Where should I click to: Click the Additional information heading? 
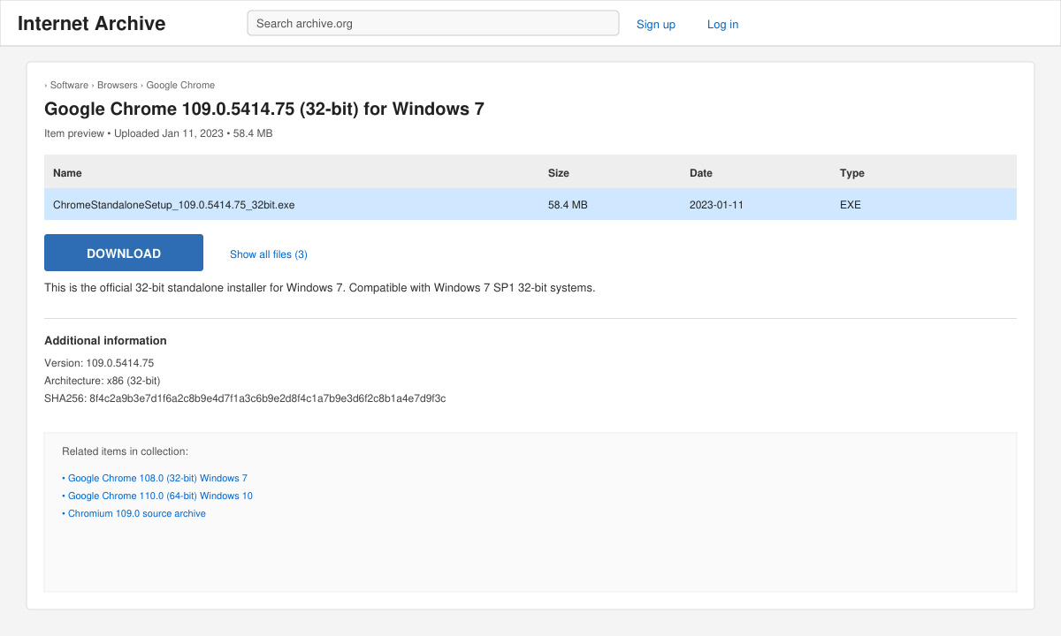click(105, 340)
